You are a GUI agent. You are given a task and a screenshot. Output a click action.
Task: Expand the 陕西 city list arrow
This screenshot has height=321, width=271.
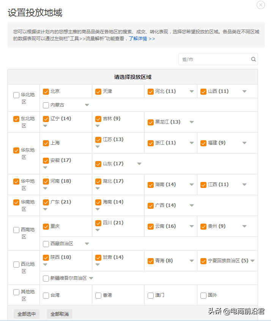[x=45, y=265]
